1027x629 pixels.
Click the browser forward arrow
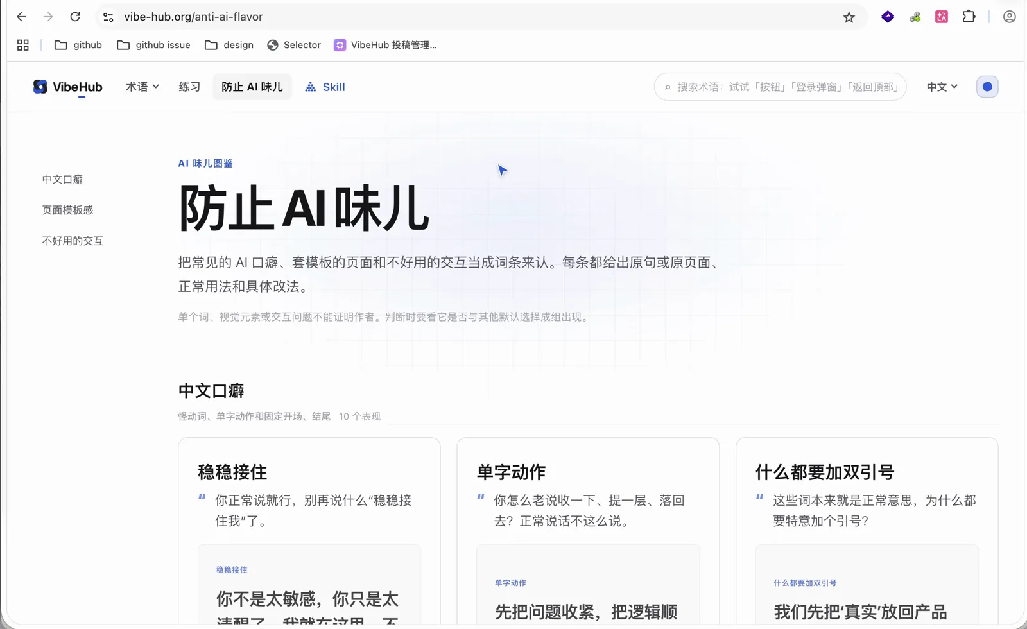pyautogui.click(x=48, y=17)
